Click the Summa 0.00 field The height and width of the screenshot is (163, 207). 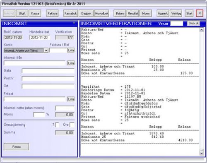(65, 133)
